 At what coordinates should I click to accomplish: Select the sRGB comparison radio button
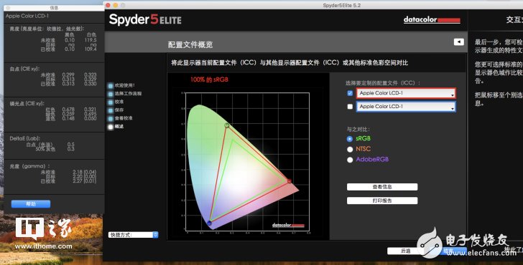click(350, 139)
